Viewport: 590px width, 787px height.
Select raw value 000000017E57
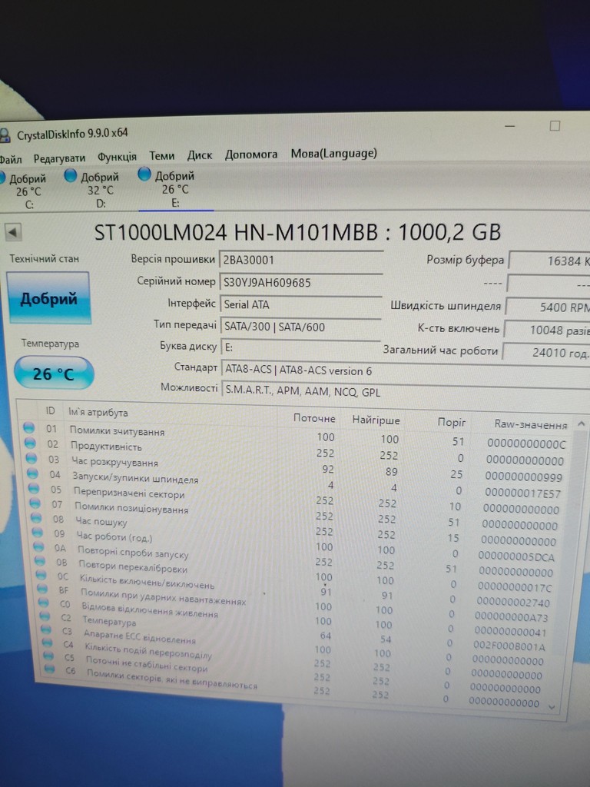click(x=522, y=493)
